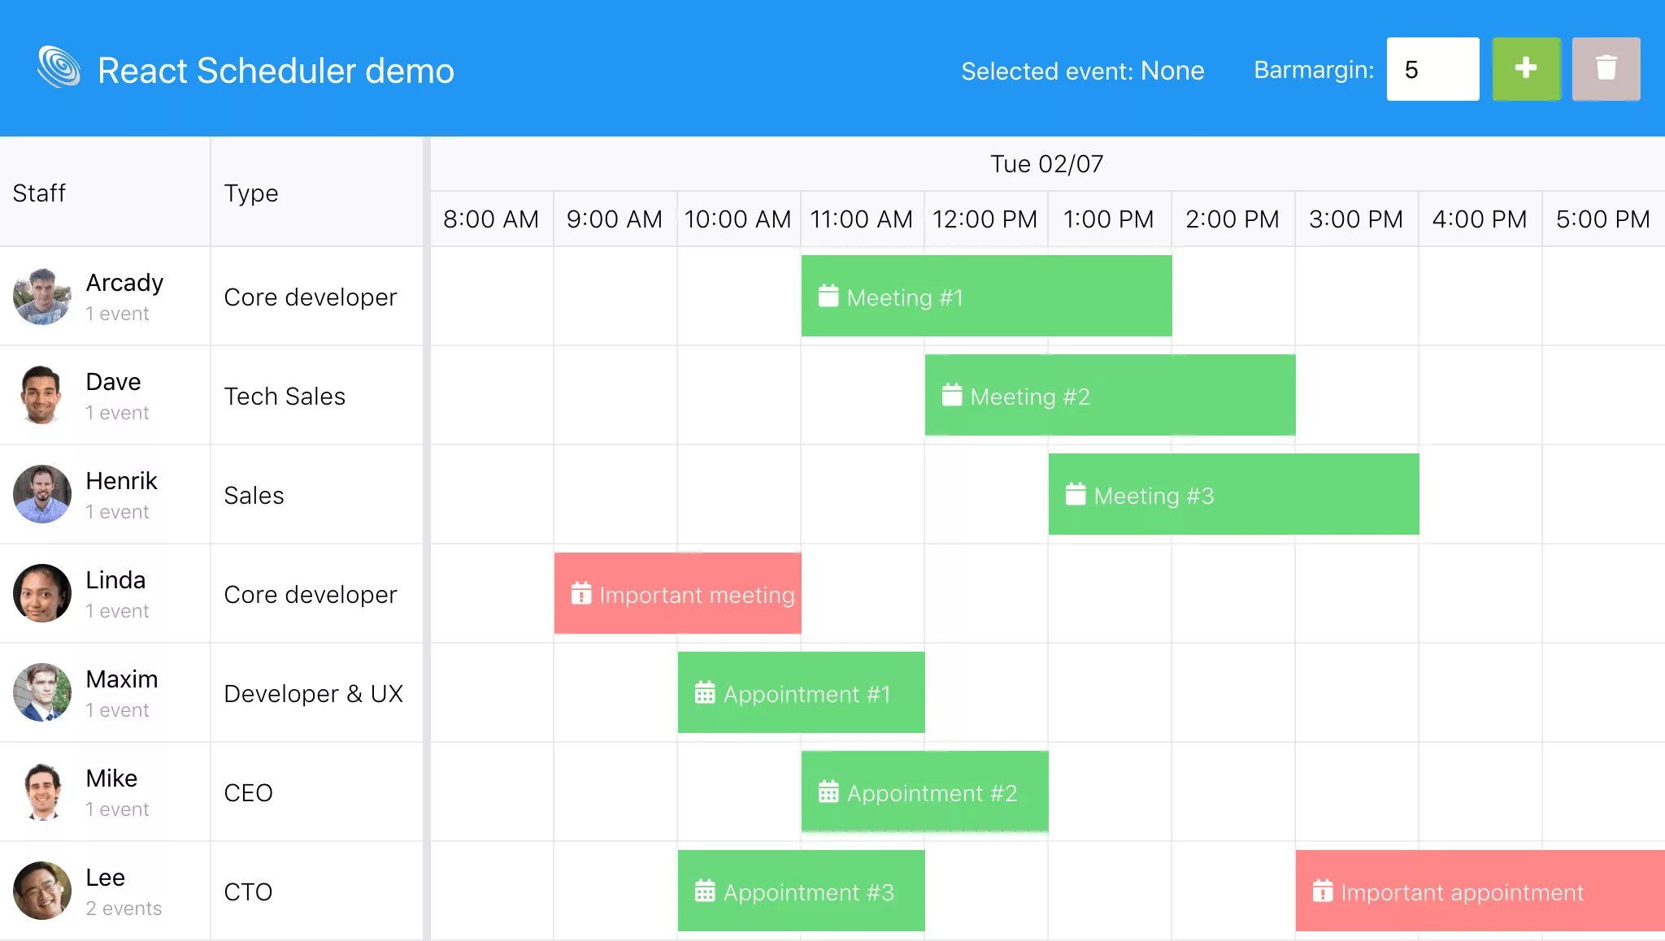The image size is (1665, 941).
Task: Select the Mike staff row name
Action: [x=111, y=778]
